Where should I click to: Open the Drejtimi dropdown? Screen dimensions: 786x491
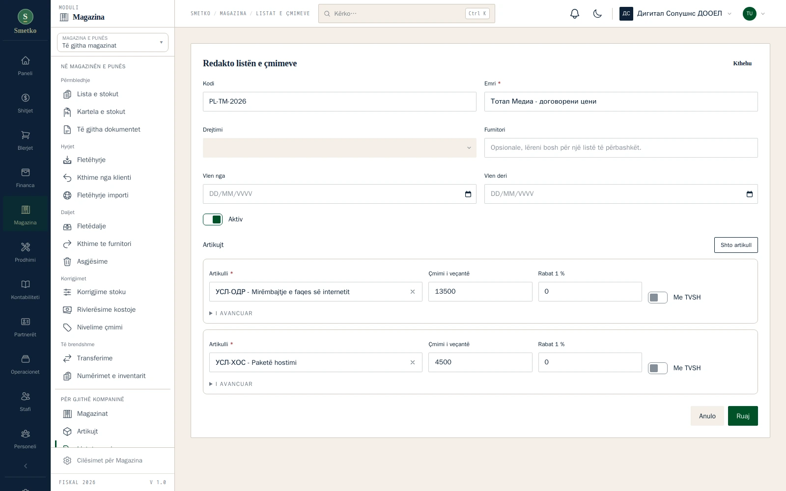coord(339,148)
